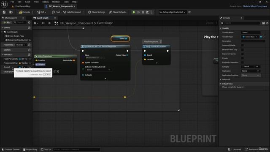Expand Play Sound at Location node arrow
The image size is (270, 152).
(x=157, y=63)
